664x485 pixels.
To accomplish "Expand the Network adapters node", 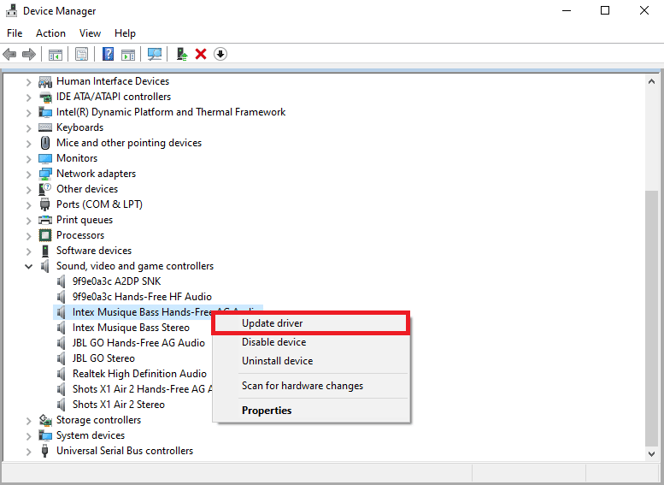I will click(29, 174).
